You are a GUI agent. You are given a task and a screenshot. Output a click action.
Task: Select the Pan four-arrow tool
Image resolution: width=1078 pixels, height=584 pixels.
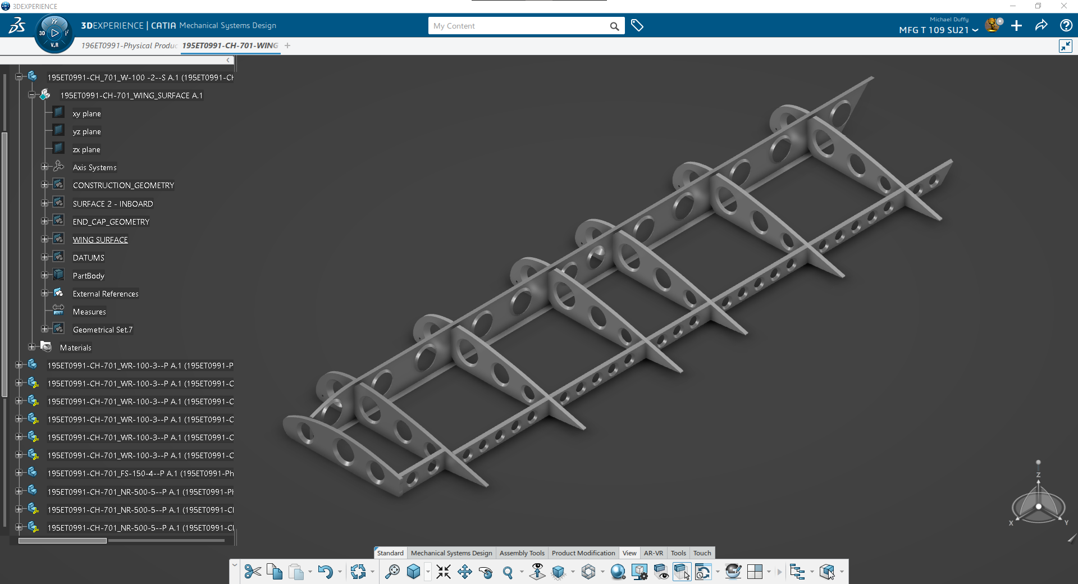(465, 572)
